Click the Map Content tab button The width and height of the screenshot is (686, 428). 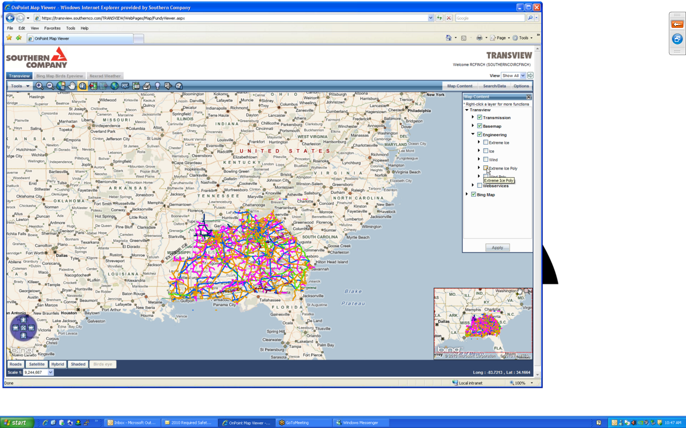460,86
